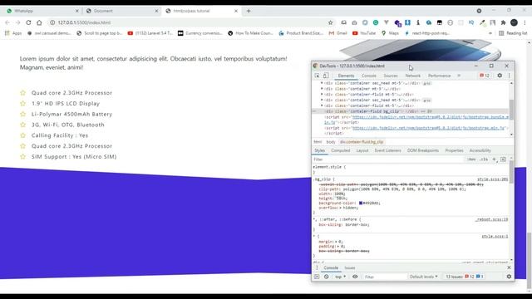Click the red error count badge showing 12

pyautogui.click(x=485, y=76)
